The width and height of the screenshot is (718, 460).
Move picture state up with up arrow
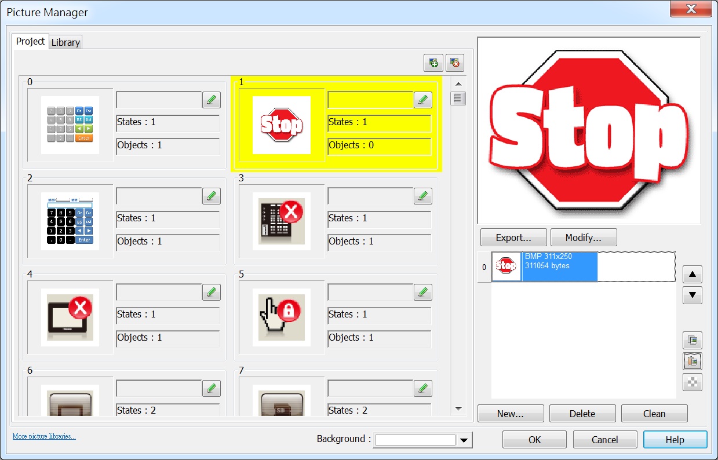(x=692, y=275)
